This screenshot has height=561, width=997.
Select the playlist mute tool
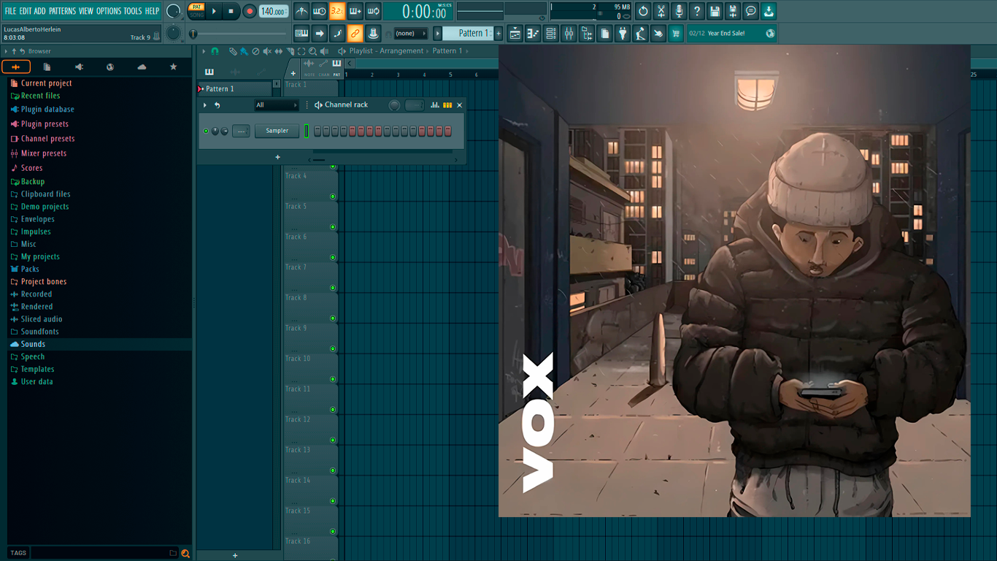tap(266, 51)
